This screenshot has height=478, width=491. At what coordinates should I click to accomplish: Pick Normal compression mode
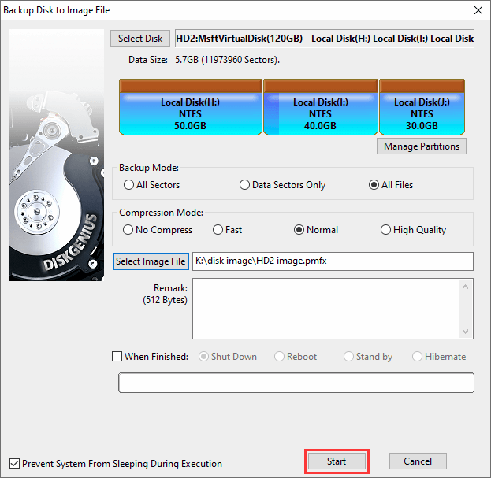[x=299, y=230]
